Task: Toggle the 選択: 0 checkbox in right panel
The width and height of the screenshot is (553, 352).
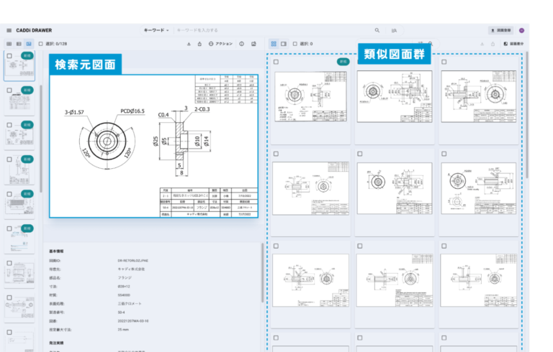Action: click(x=297, y=44)
